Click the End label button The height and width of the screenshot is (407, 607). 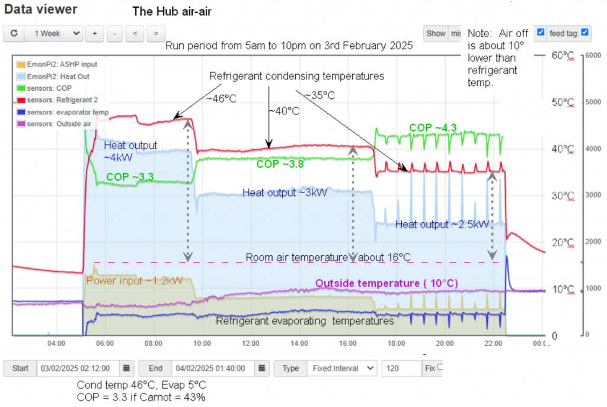point(155,368)
